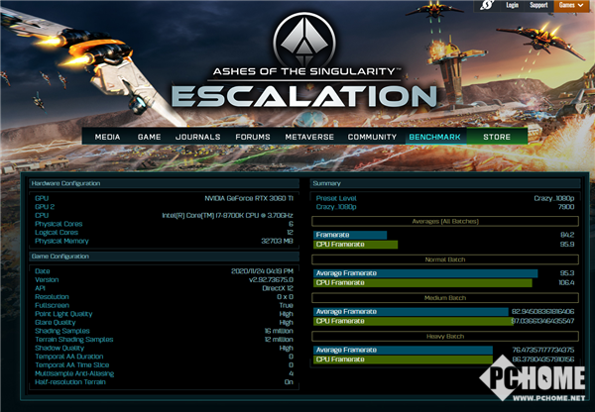Select the Metaverse nav item
The image size is (595, 412).
[311, 137]
